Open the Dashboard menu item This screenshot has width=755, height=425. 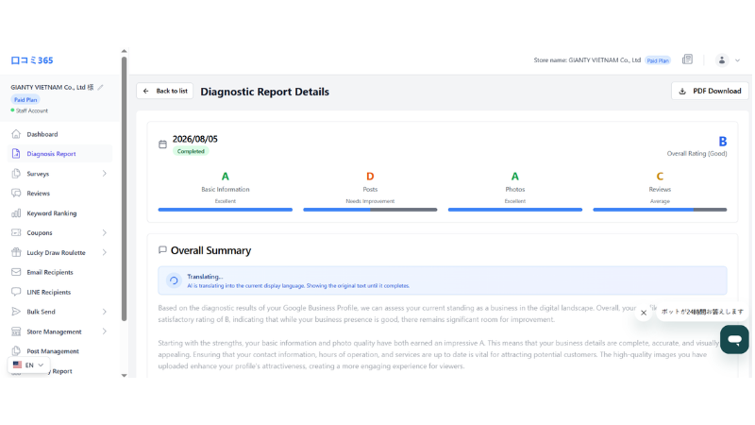point(60,134)
